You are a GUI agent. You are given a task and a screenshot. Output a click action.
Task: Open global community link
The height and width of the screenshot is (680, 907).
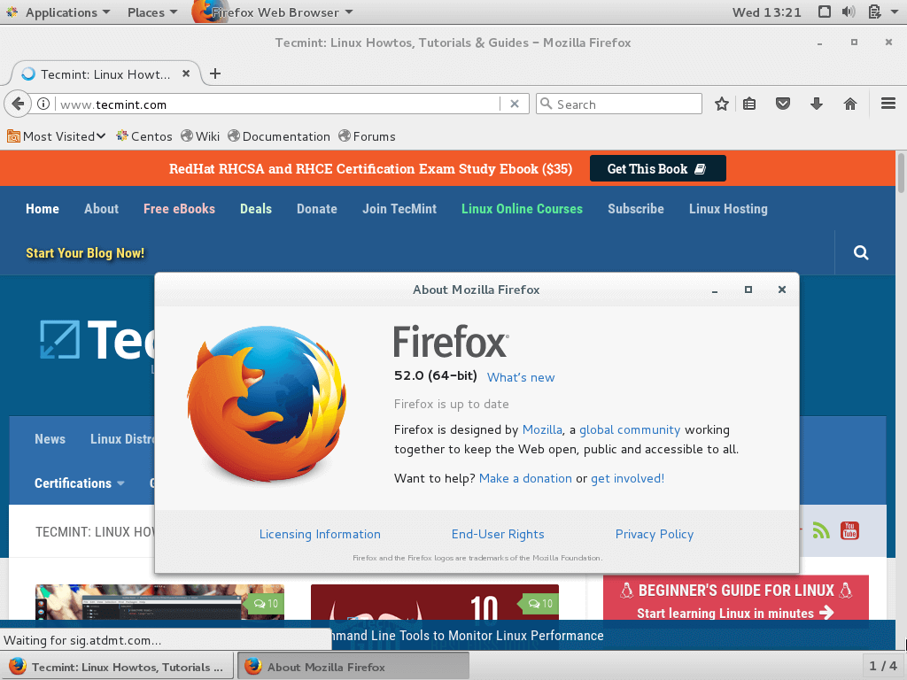(630, 429)
